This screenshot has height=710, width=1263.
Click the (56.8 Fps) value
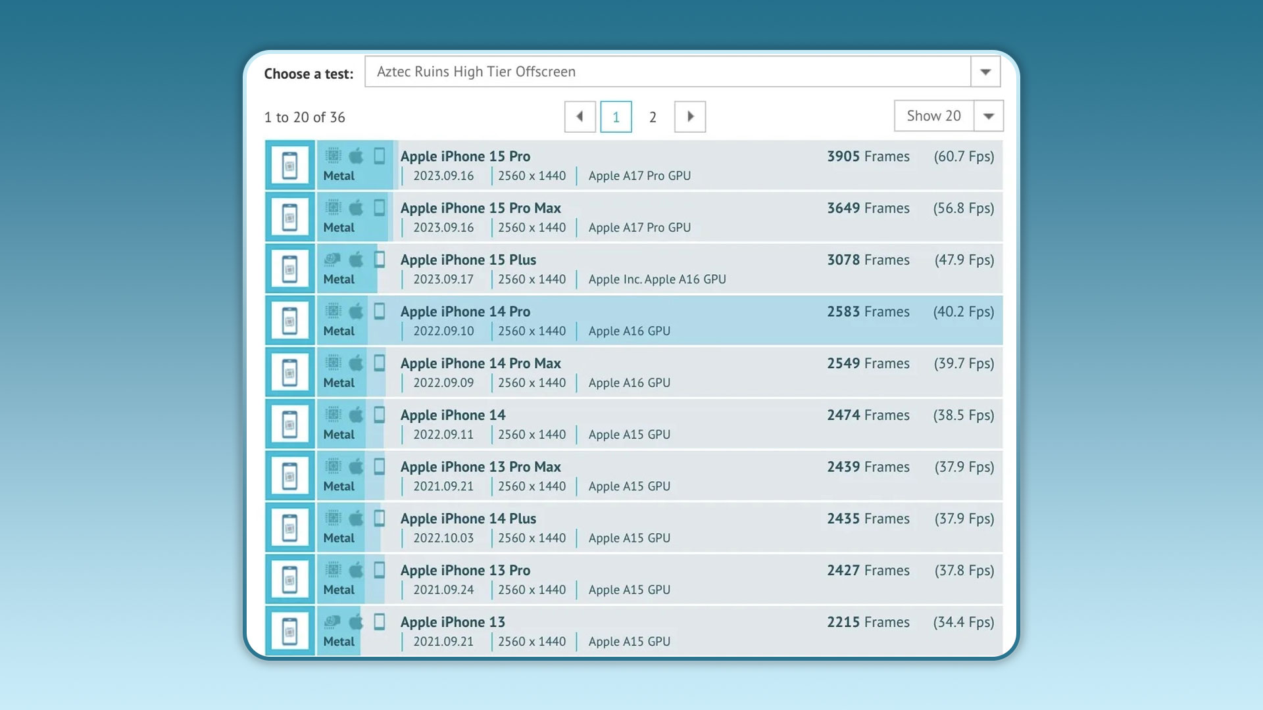(x=964, y=208)
